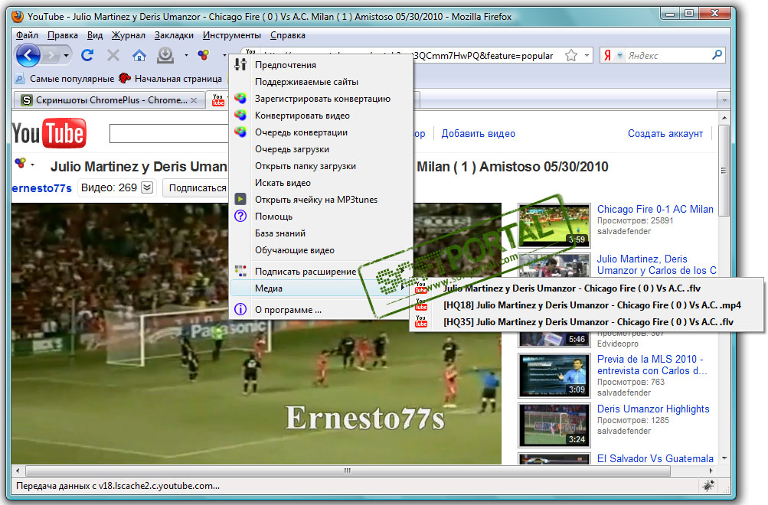Open 'Previa de la MLS 2010' video link
Screen dimensions: 768x505
pos(652,365)
